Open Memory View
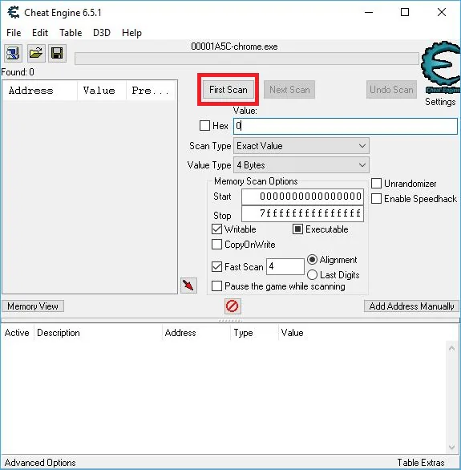The width and height of the screenshot is (461, 470). point(33,306)
